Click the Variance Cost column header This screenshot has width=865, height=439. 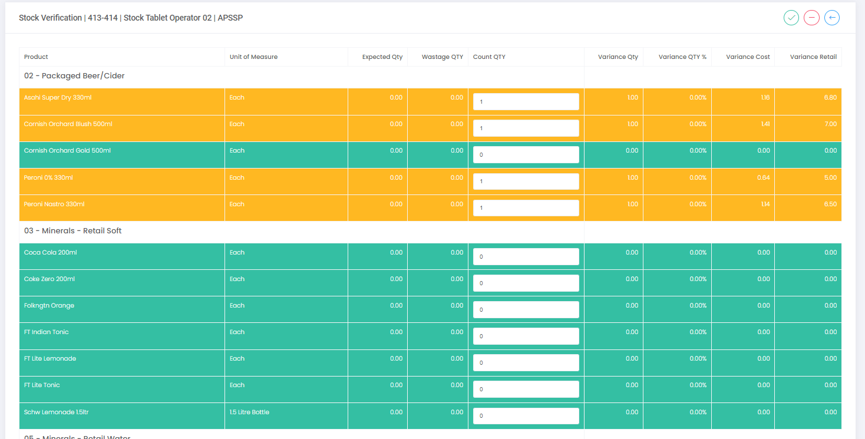click(748, 57)
